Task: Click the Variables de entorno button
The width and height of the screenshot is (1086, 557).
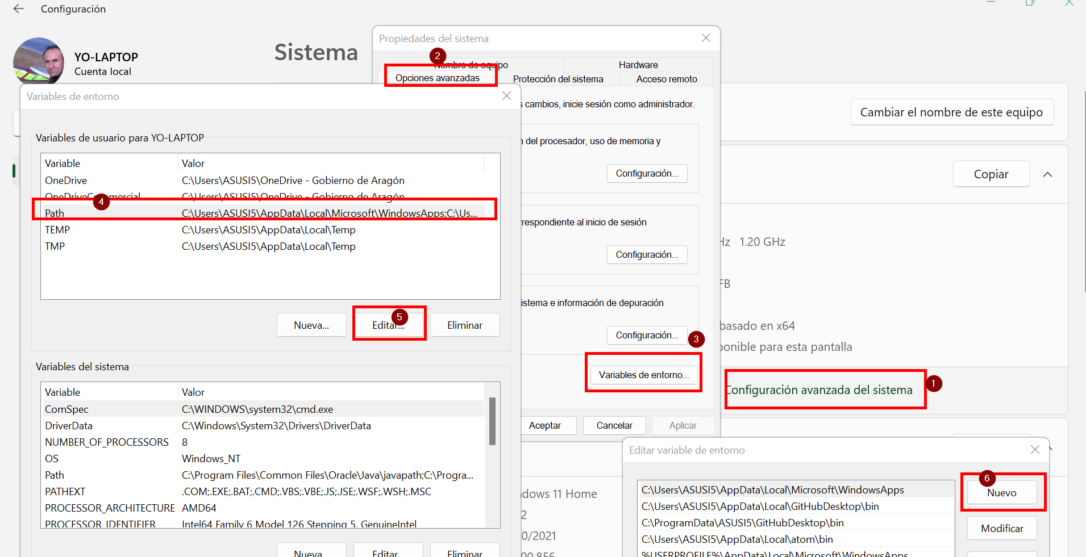Action: [644, 375]
